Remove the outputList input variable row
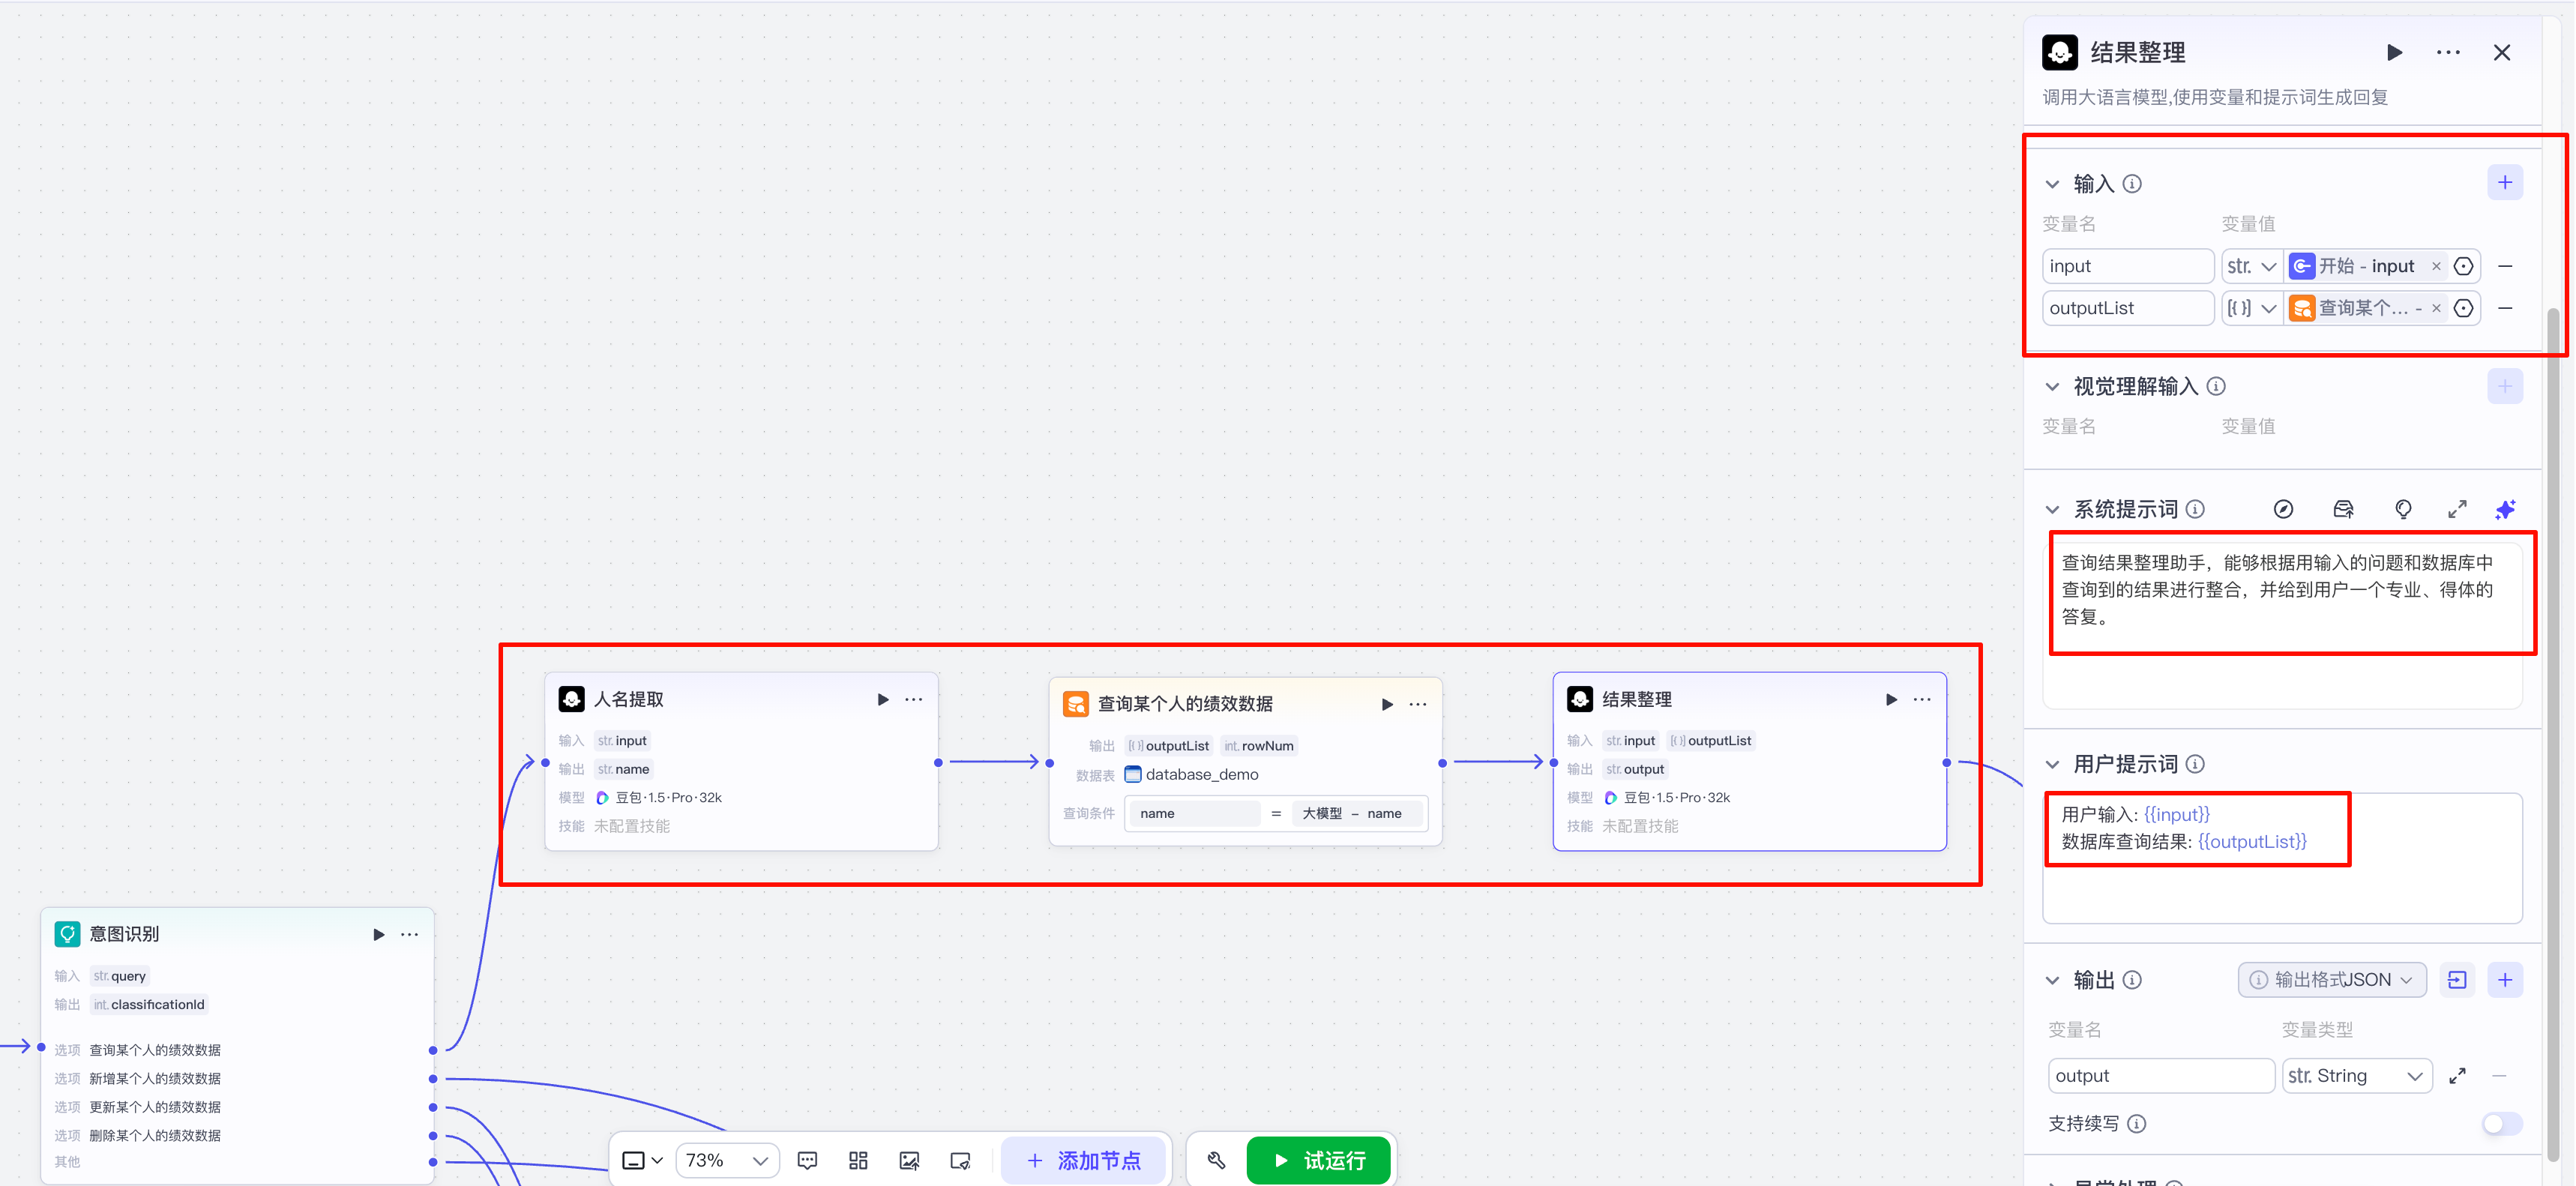 pyautogui.click(x=2505, y=308)
